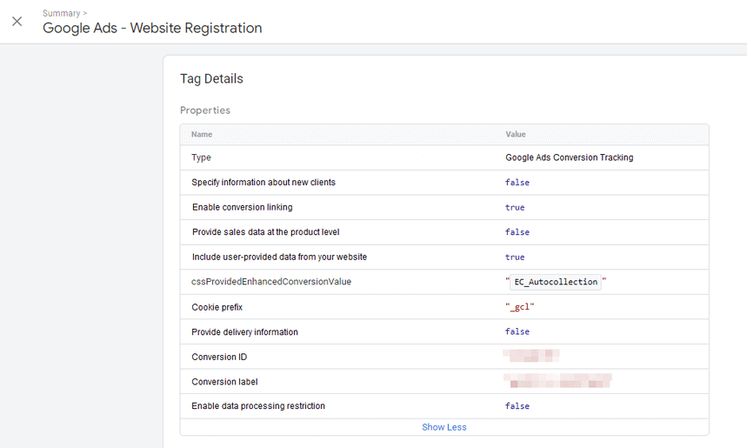Click the Name column header
Image resolution: width=747 pixels, height=448 pixels.
(x=202, y=135)
